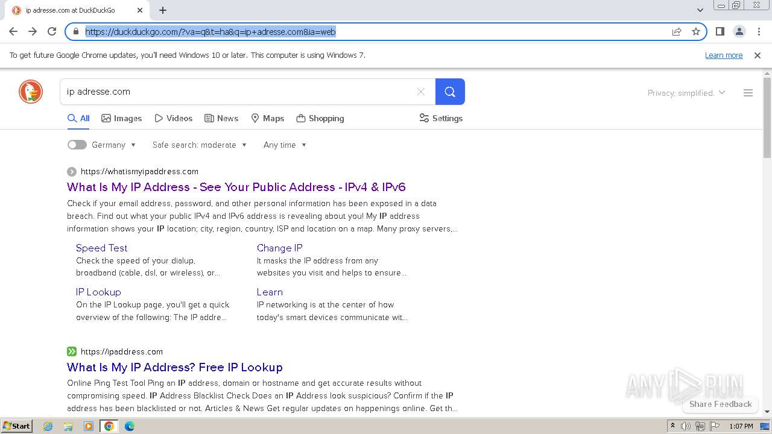The width and height of the screenshot is (772, 434).
Task: Click the Learn more link in update bar
Action: [724, 55]
